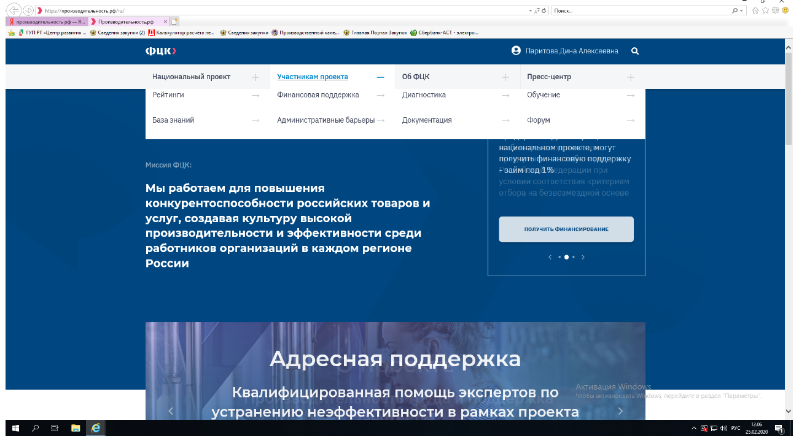Image resolution: width=799 pixels, height=441 pixels.
Task: Open the site search magnifier icon
Action: 635,52
